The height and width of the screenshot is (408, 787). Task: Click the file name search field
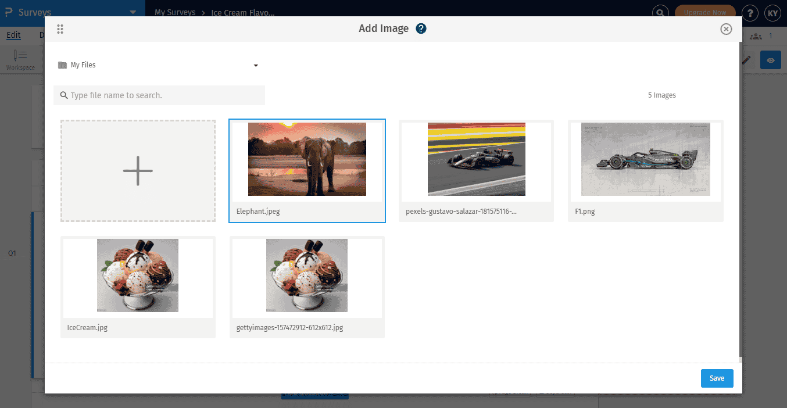(159, 95)
